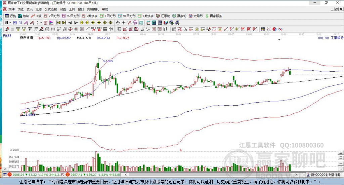
Task: Click the 板块 sector button
Action: [x=24, y=16]
